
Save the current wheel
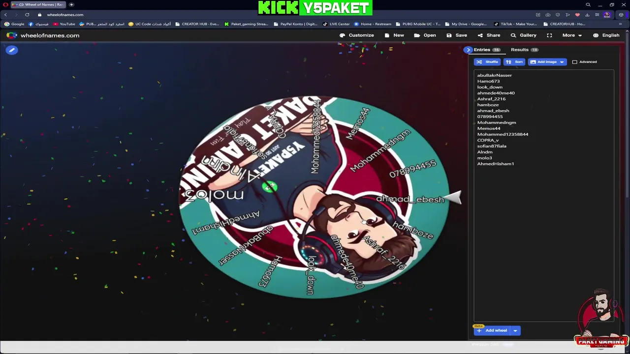pyautogui.click(x=457, y=35)
